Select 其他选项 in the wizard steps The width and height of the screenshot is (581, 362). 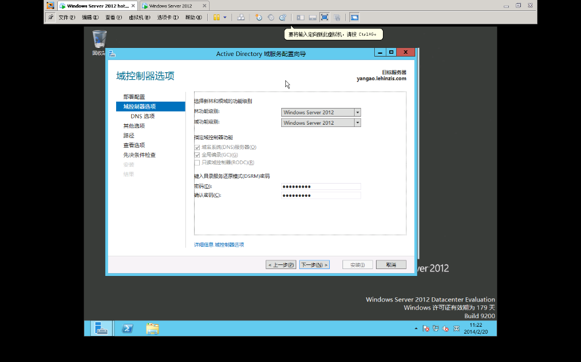coord(134,126)
